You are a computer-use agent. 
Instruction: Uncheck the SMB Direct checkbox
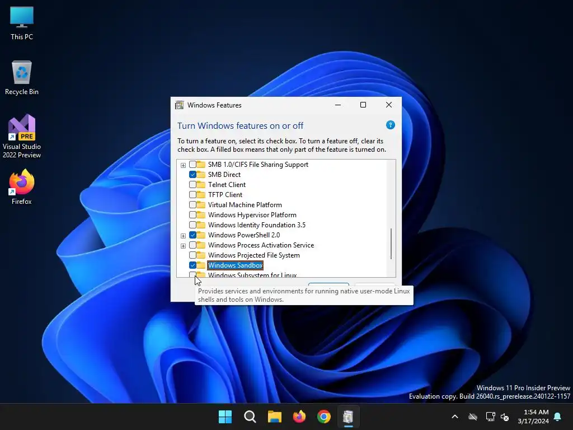click(192, 175)
